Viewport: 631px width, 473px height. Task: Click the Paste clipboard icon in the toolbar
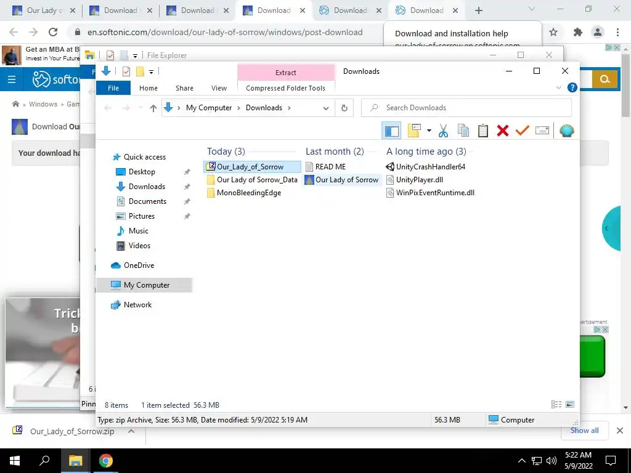(x=483, y=131)
